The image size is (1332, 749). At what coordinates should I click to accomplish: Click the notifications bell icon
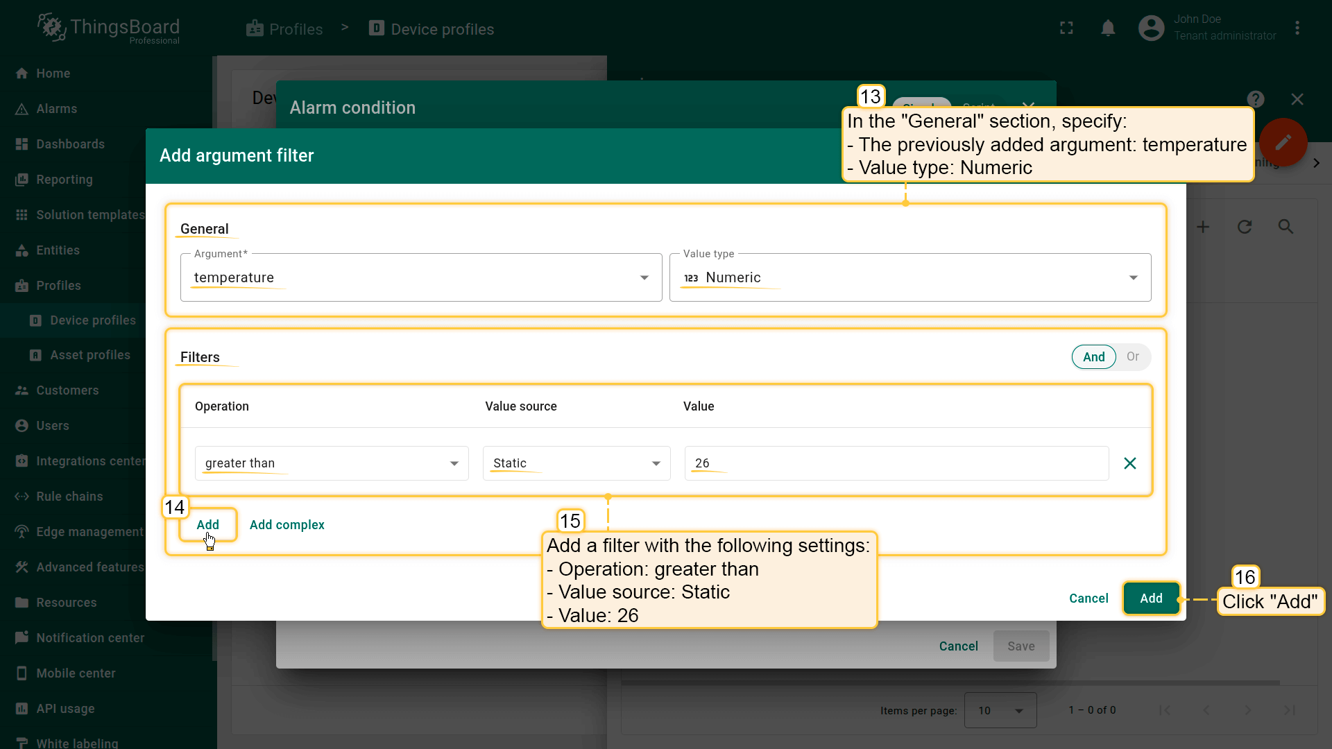1108,28
